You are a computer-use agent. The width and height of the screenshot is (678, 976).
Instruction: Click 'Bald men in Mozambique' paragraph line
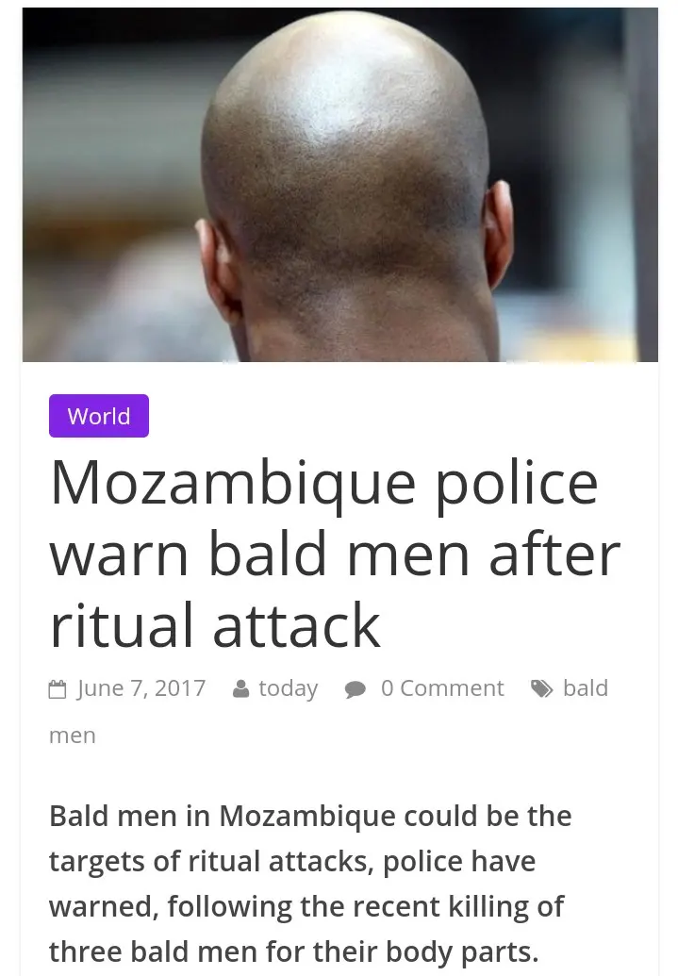[x=310, y=816]
